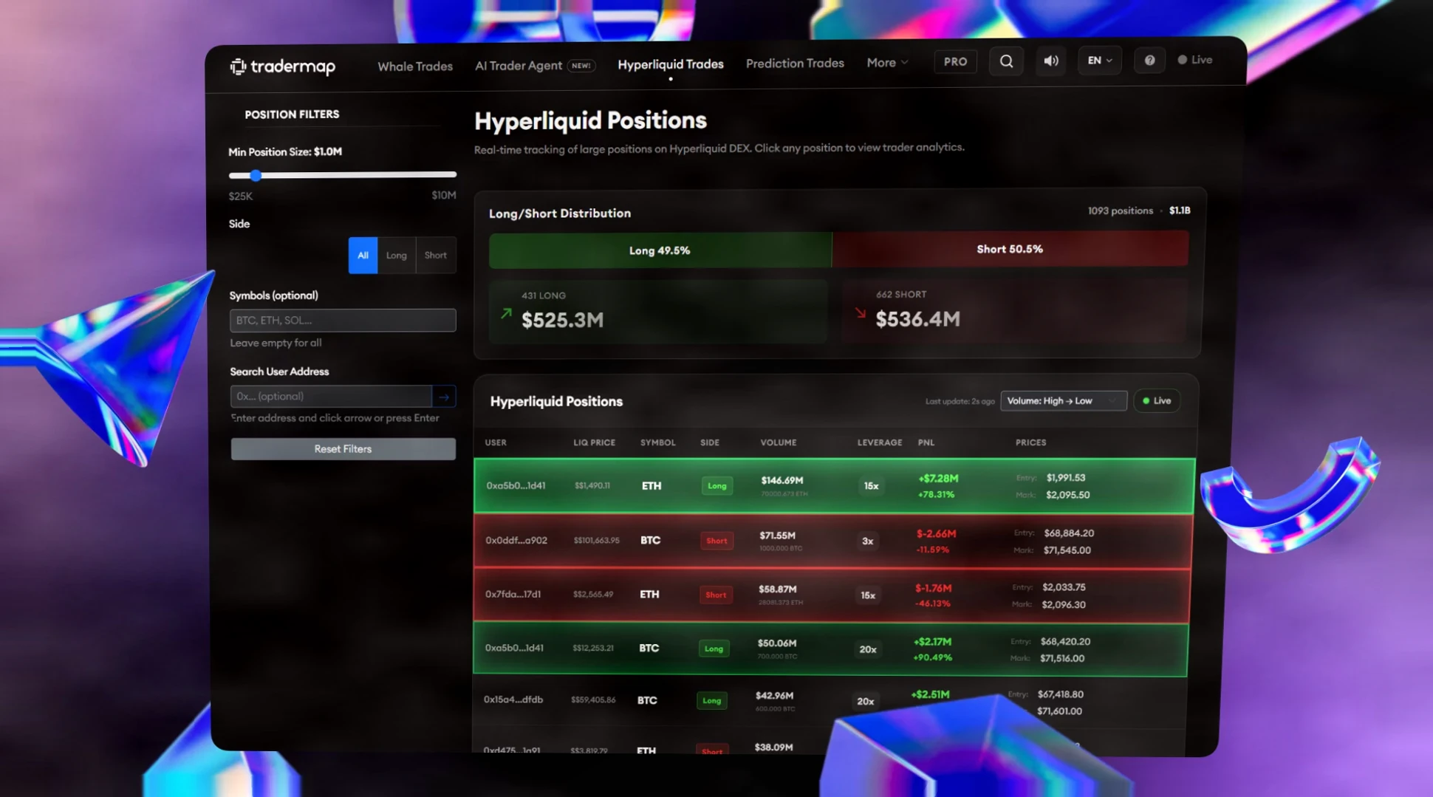Click the PRICES column header
The width and height of the screenshot is (1433, 797).
click(1031, 443)
